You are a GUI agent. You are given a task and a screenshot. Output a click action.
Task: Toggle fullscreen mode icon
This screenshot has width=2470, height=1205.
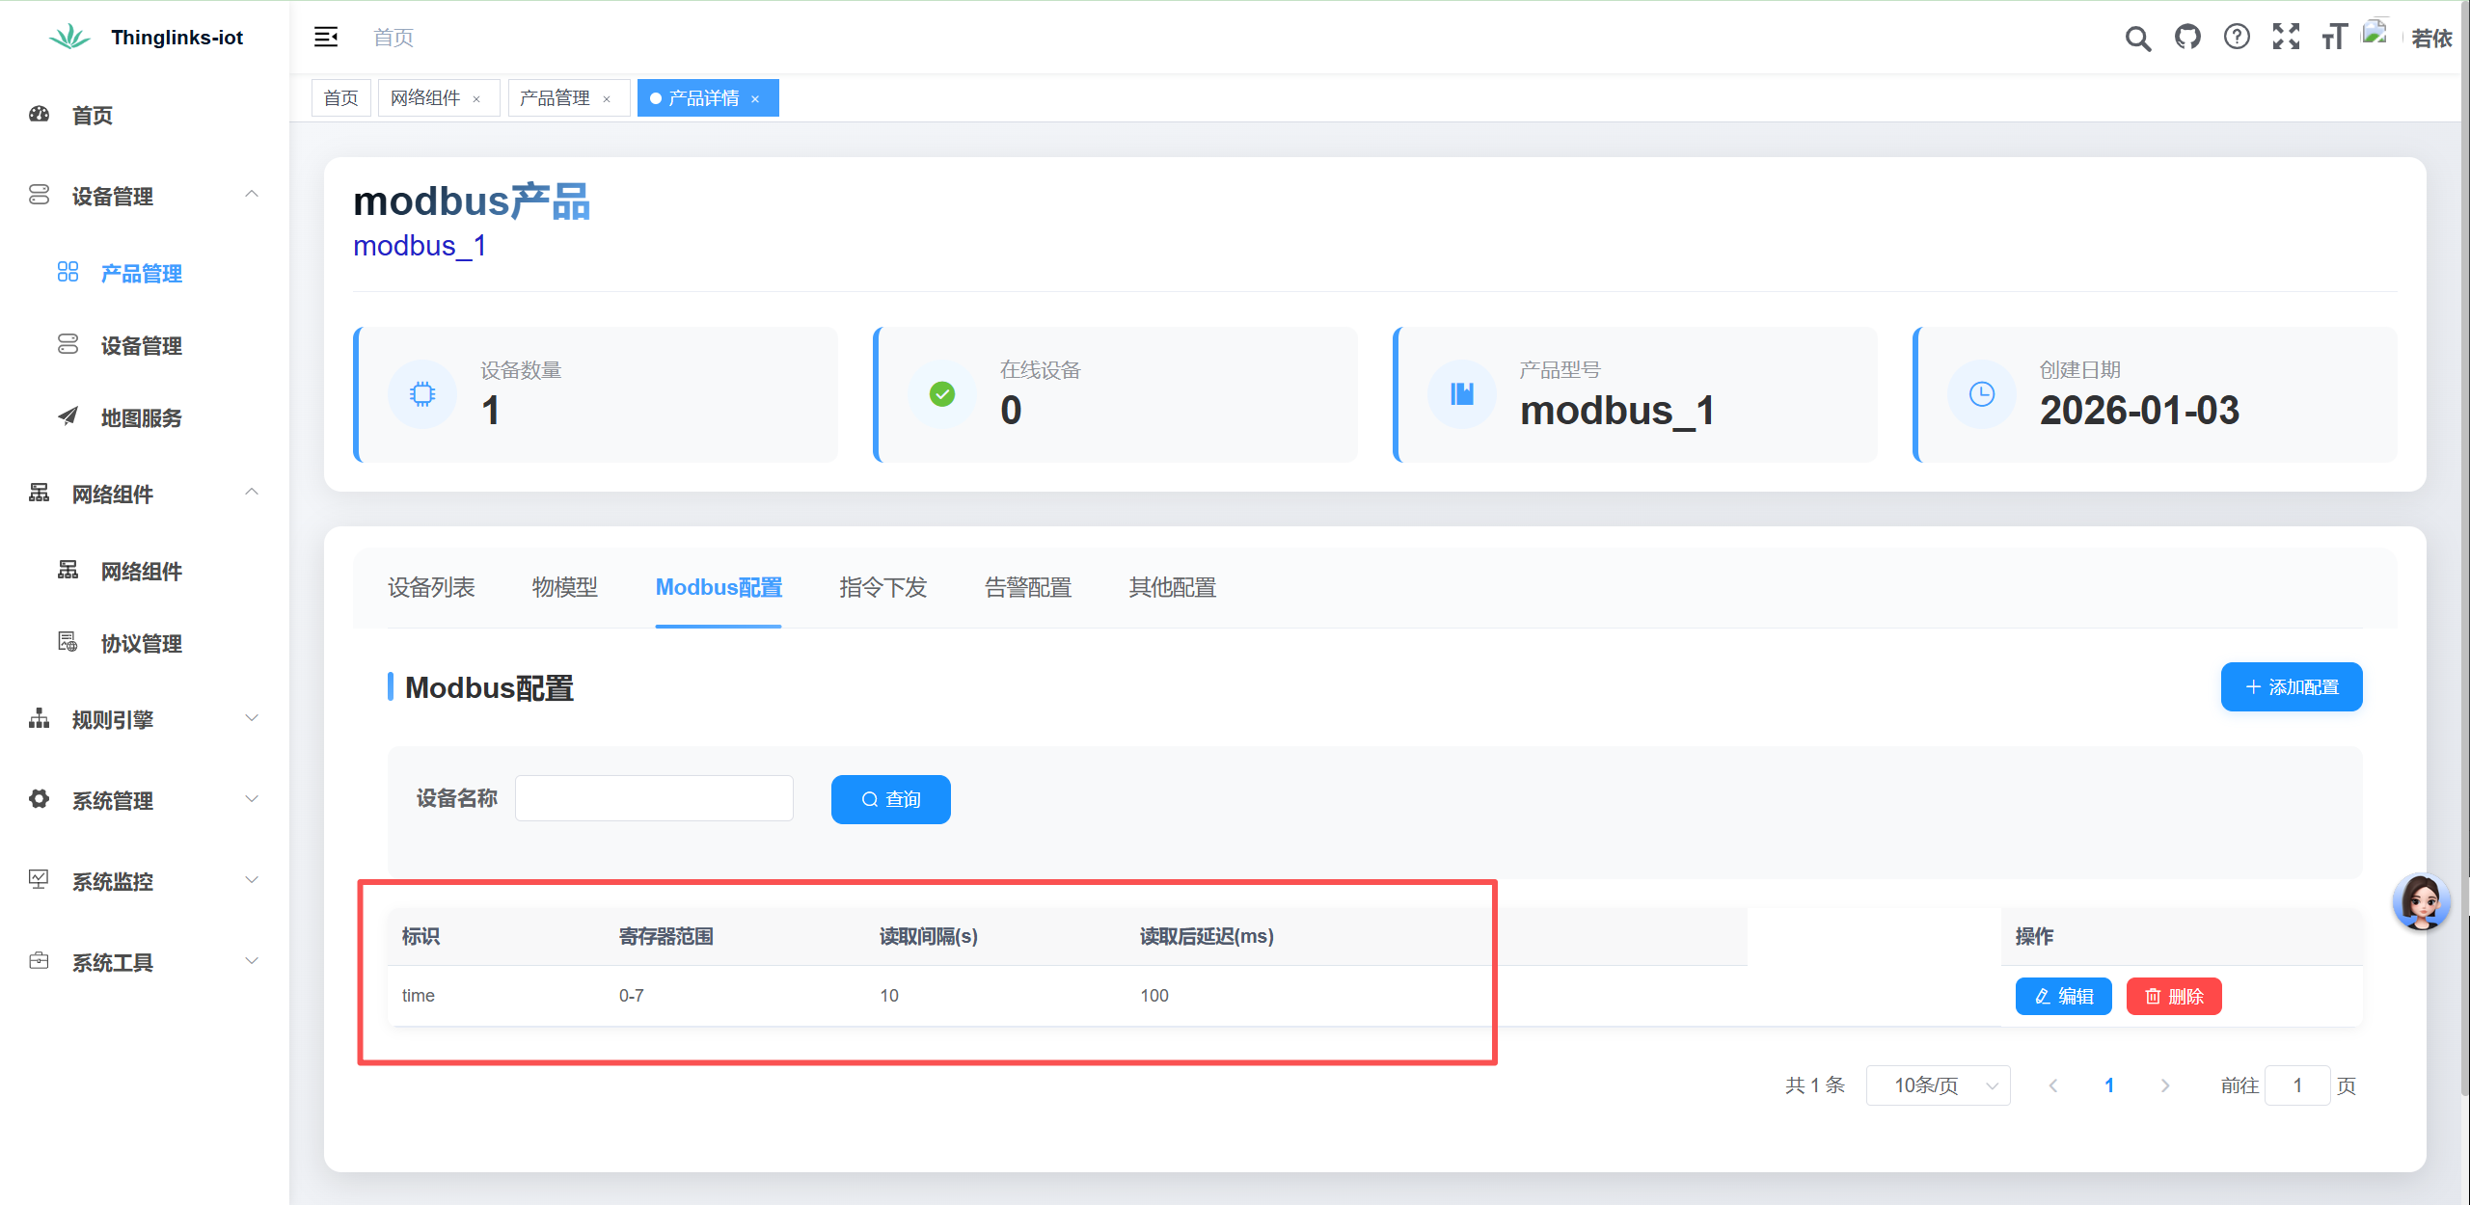coord(2286,38)
